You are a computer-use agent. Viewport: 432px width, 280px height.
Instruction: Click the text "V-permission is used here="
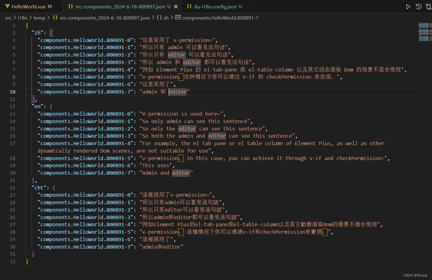click(181, 114)
